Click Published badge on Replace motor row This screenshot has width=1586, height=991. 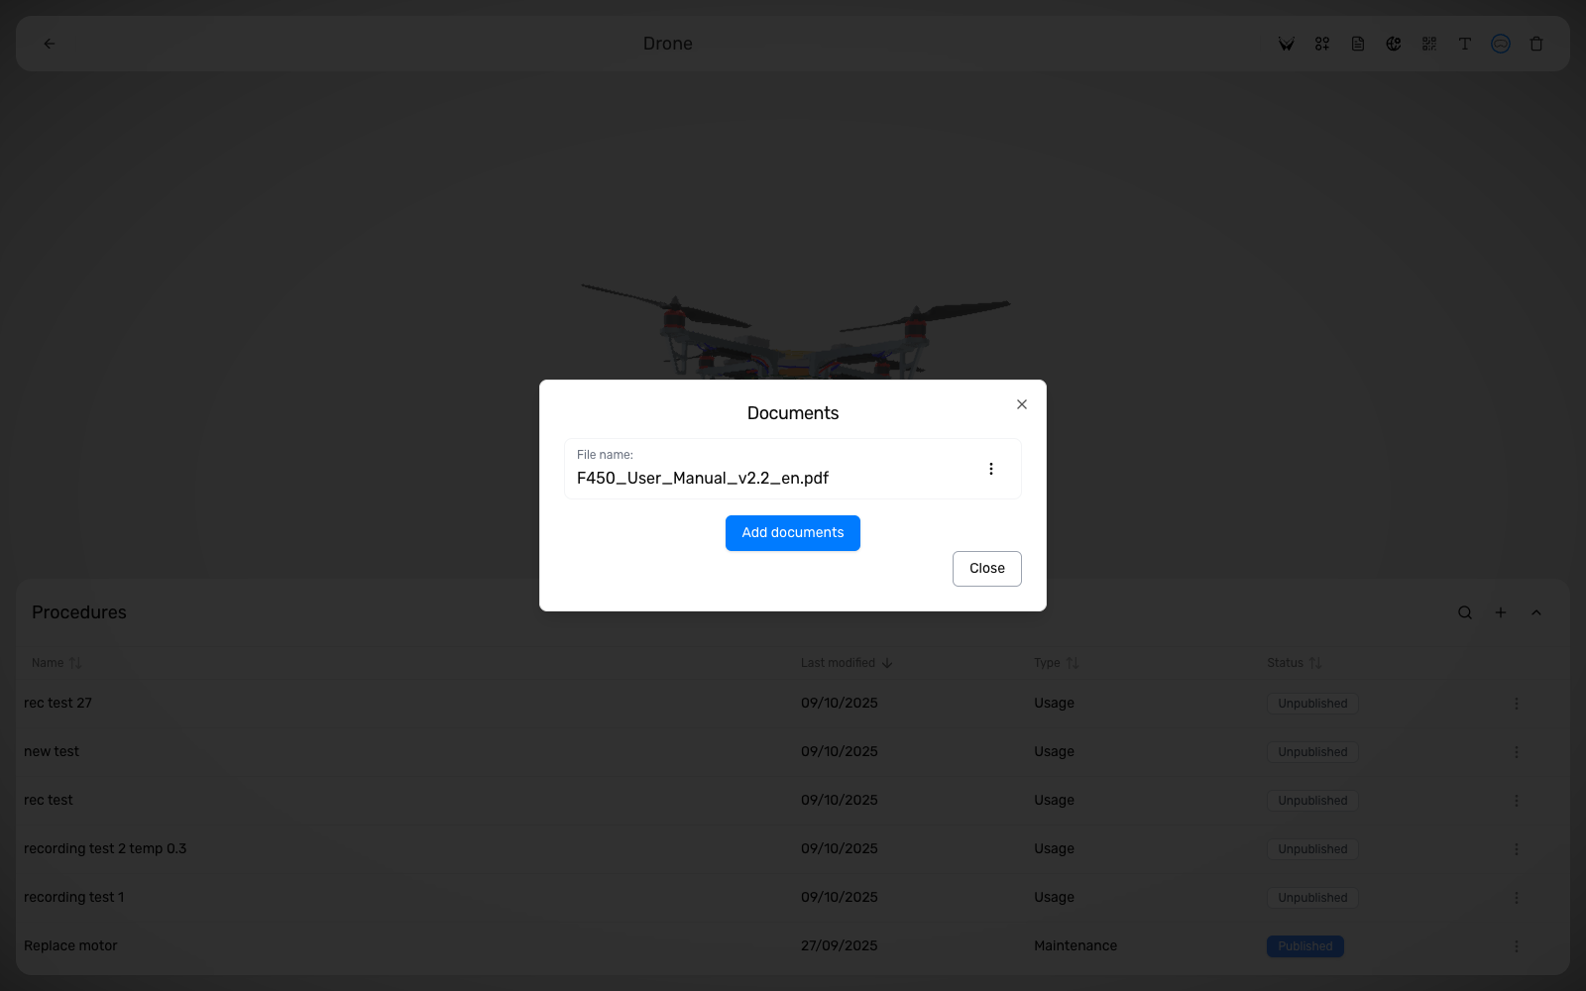point(1304,946)
